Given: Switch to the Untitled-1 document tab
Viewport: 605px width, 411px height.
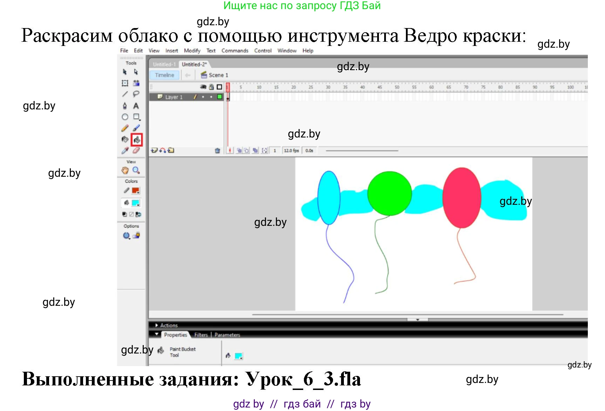Looking at the screenshot, I should click(x=164, y=65).
